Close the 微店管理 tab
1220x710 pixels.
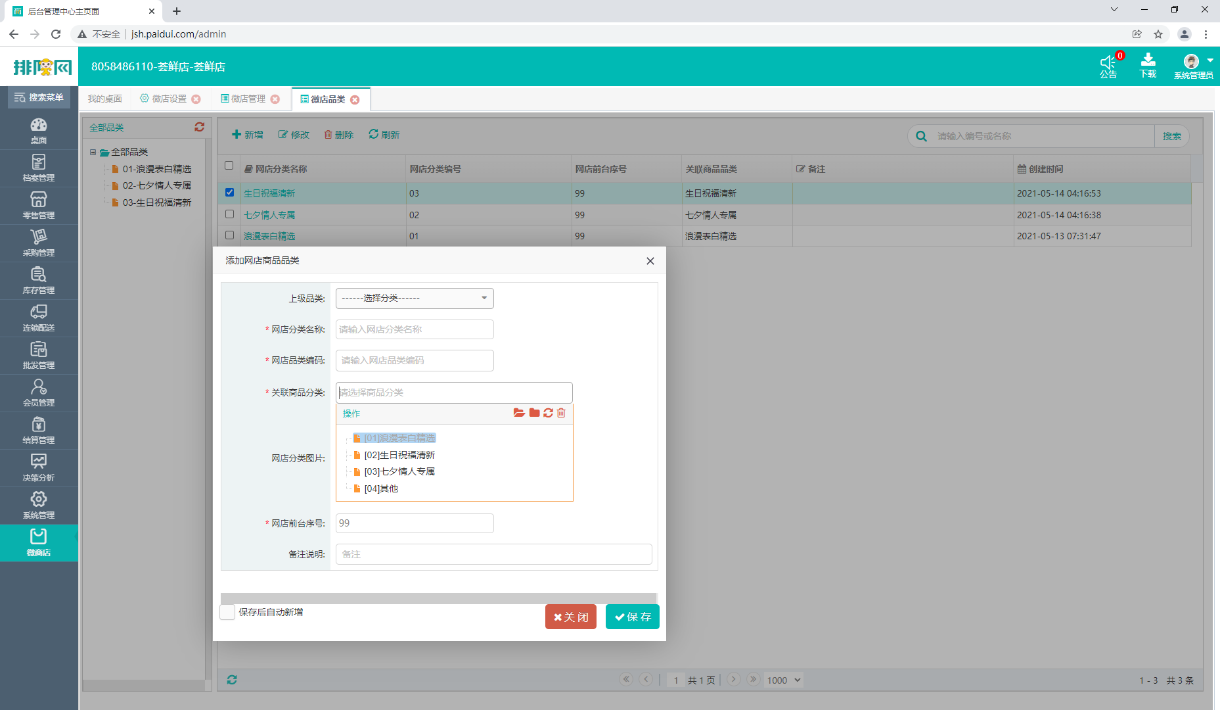pyautogui.click(x=275, y=99)
